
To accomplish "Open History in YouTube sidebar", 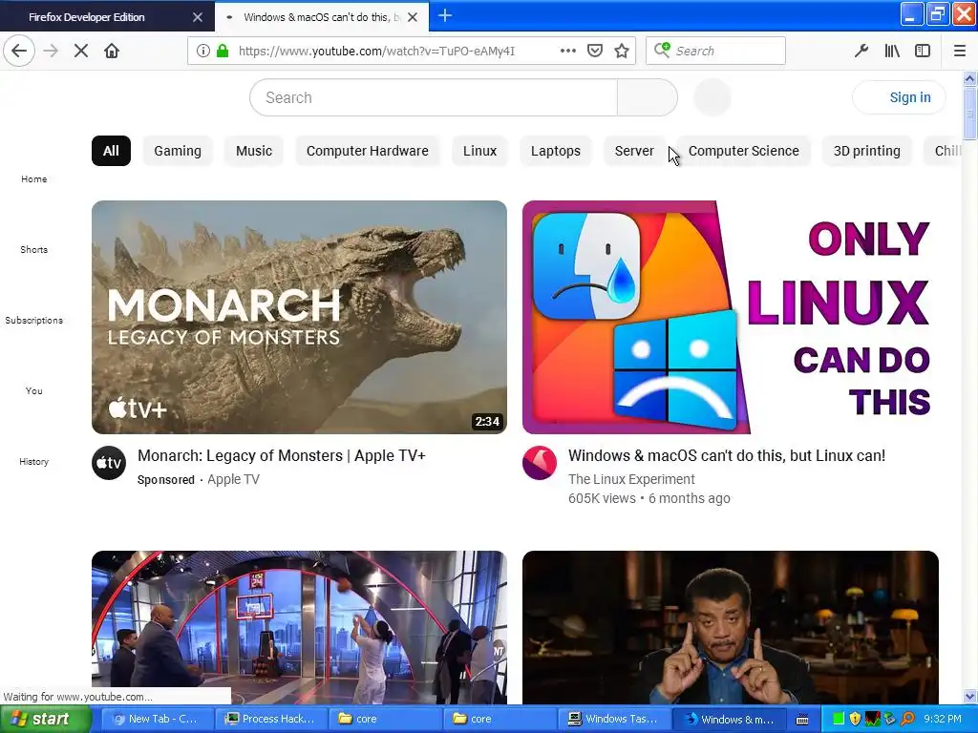I will [x=33, y=462].
